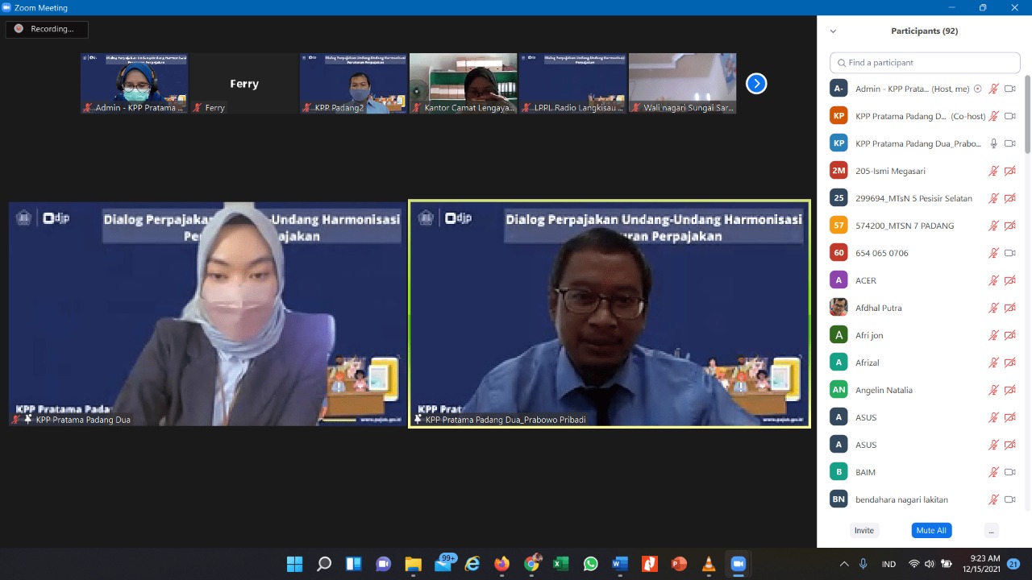The height and width of the screenshot is (580, 1032).
Task: Open Excel from the taskbar
Action: (x=560, y=564)
